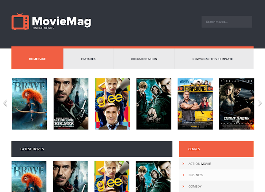
Task: Click the MovieMag site title text
Action: tap(61, 22)
